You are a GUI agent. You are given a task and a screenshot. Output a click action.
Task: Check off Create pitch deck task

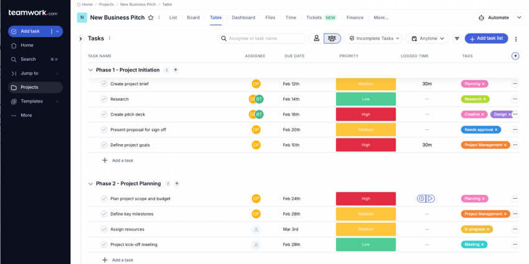104,114
